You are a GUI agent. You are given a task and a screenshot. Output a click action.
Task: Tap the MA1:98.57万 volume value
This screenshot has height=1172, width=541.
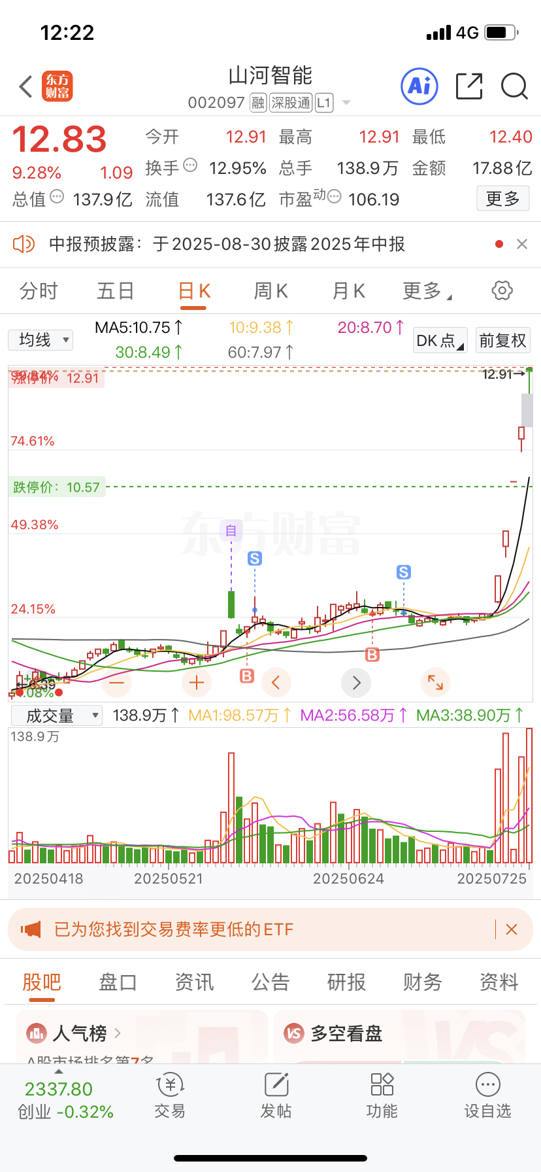(240, 715)
